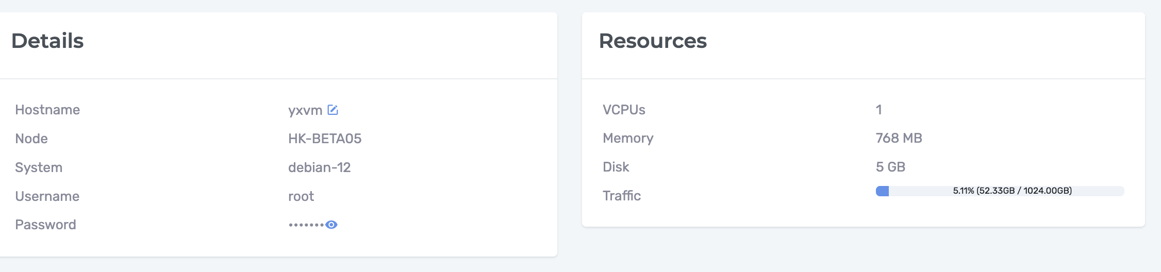Click the 768 MB memory value
1161x272 pixels.
pyautogui.click(x=899, y=138)
